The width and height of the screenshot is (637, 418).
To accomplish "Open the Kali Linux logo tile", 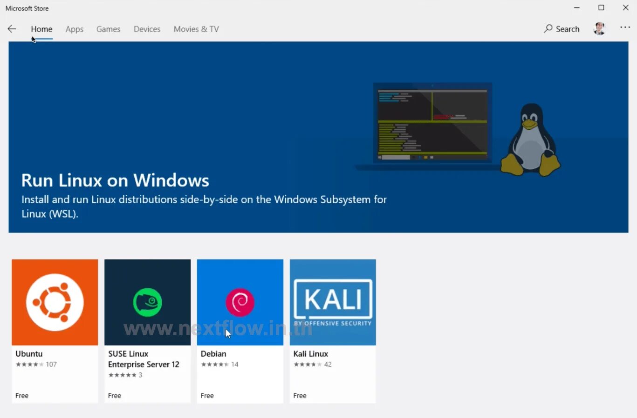I will pos(333,302).
